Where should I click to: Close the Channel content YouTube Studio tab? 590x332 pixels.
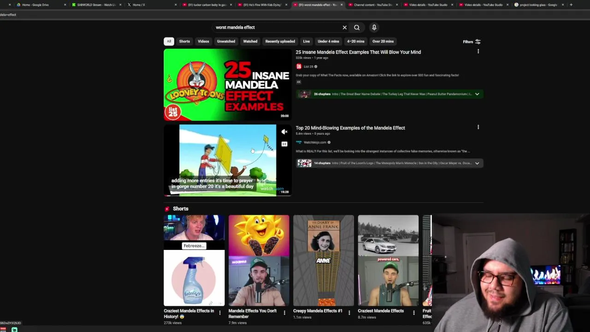(397, 5)
